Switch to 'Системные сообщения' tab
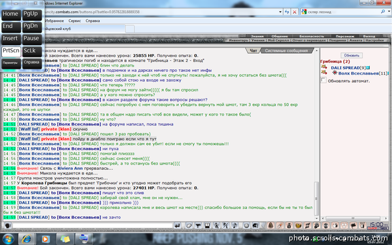Image resolution: width=392 pixels, height=245 pixels. [x=286, y=51]
